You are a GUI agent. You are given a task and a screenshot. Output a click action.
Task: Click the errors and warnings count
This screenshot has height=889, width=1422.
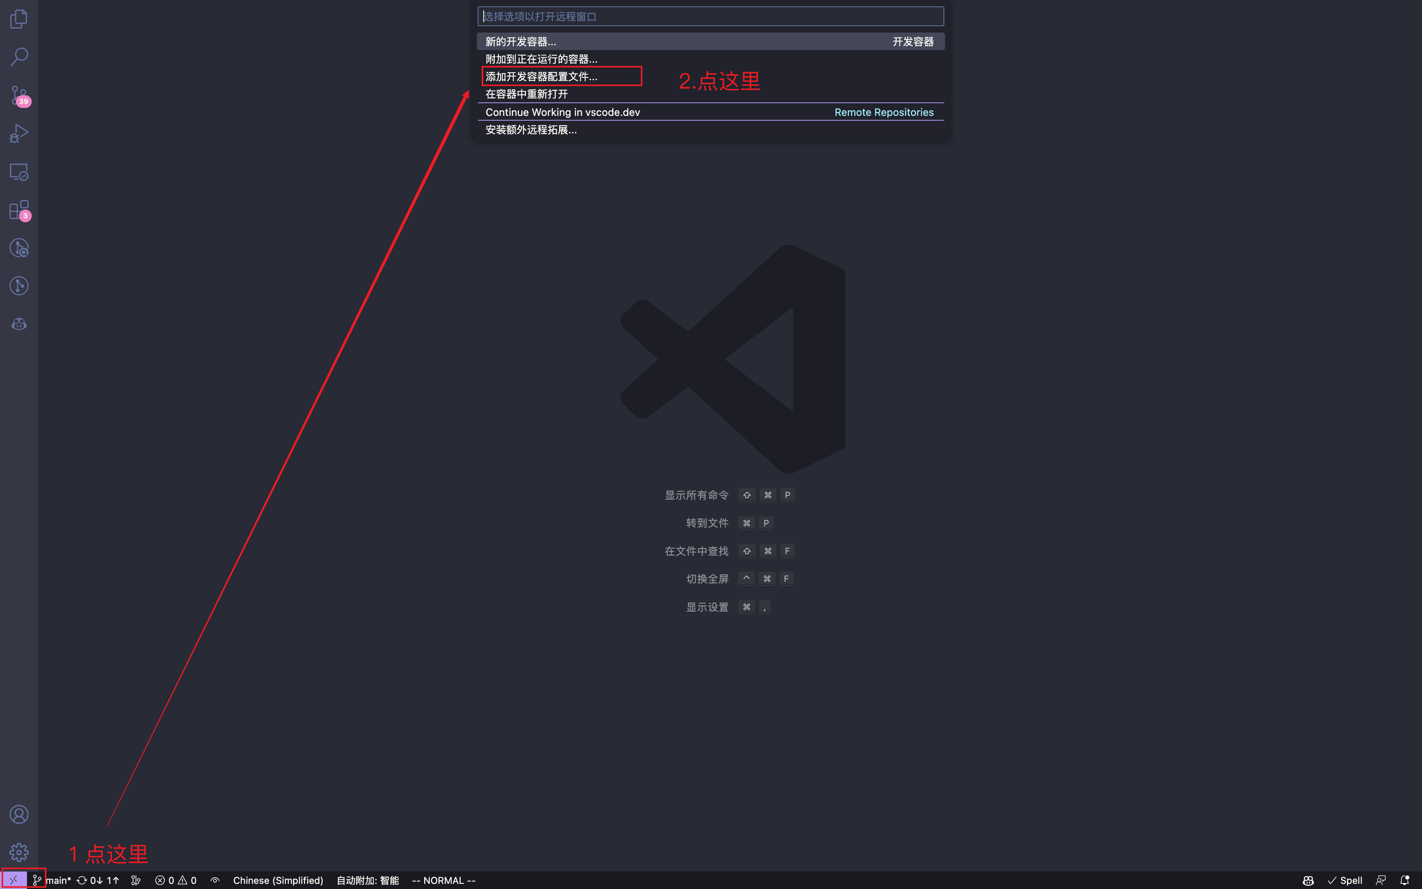coord(176,880)
